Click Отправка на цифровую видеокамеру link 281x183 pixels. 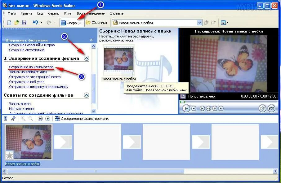click(x=39, y=87)
